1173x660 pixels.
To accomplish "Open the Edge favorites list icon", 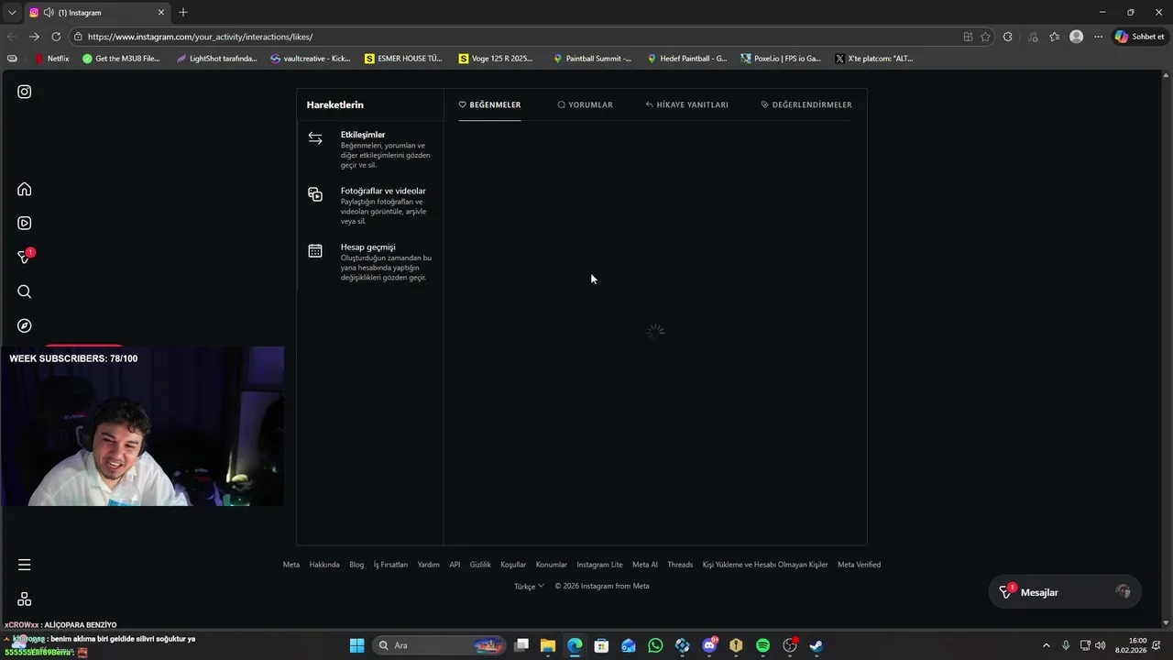I will (1055, 37).
